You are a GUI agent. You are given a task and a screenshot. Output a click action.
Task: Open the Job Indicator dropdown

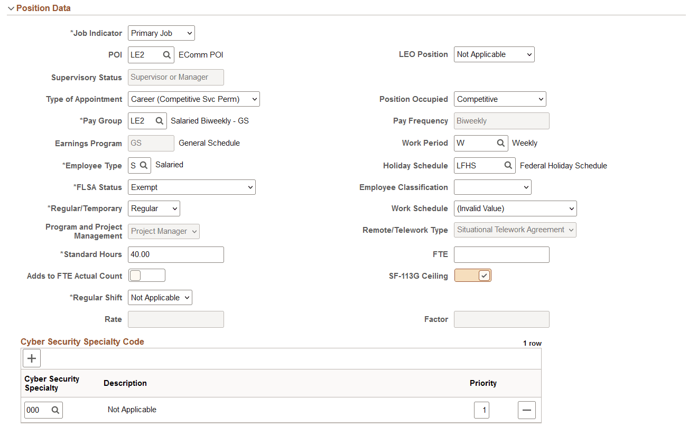coord(161,33)
